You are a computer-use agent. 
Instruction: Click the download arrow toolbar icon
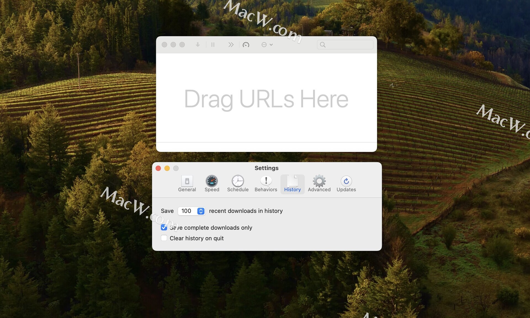(x=198, y=45)
